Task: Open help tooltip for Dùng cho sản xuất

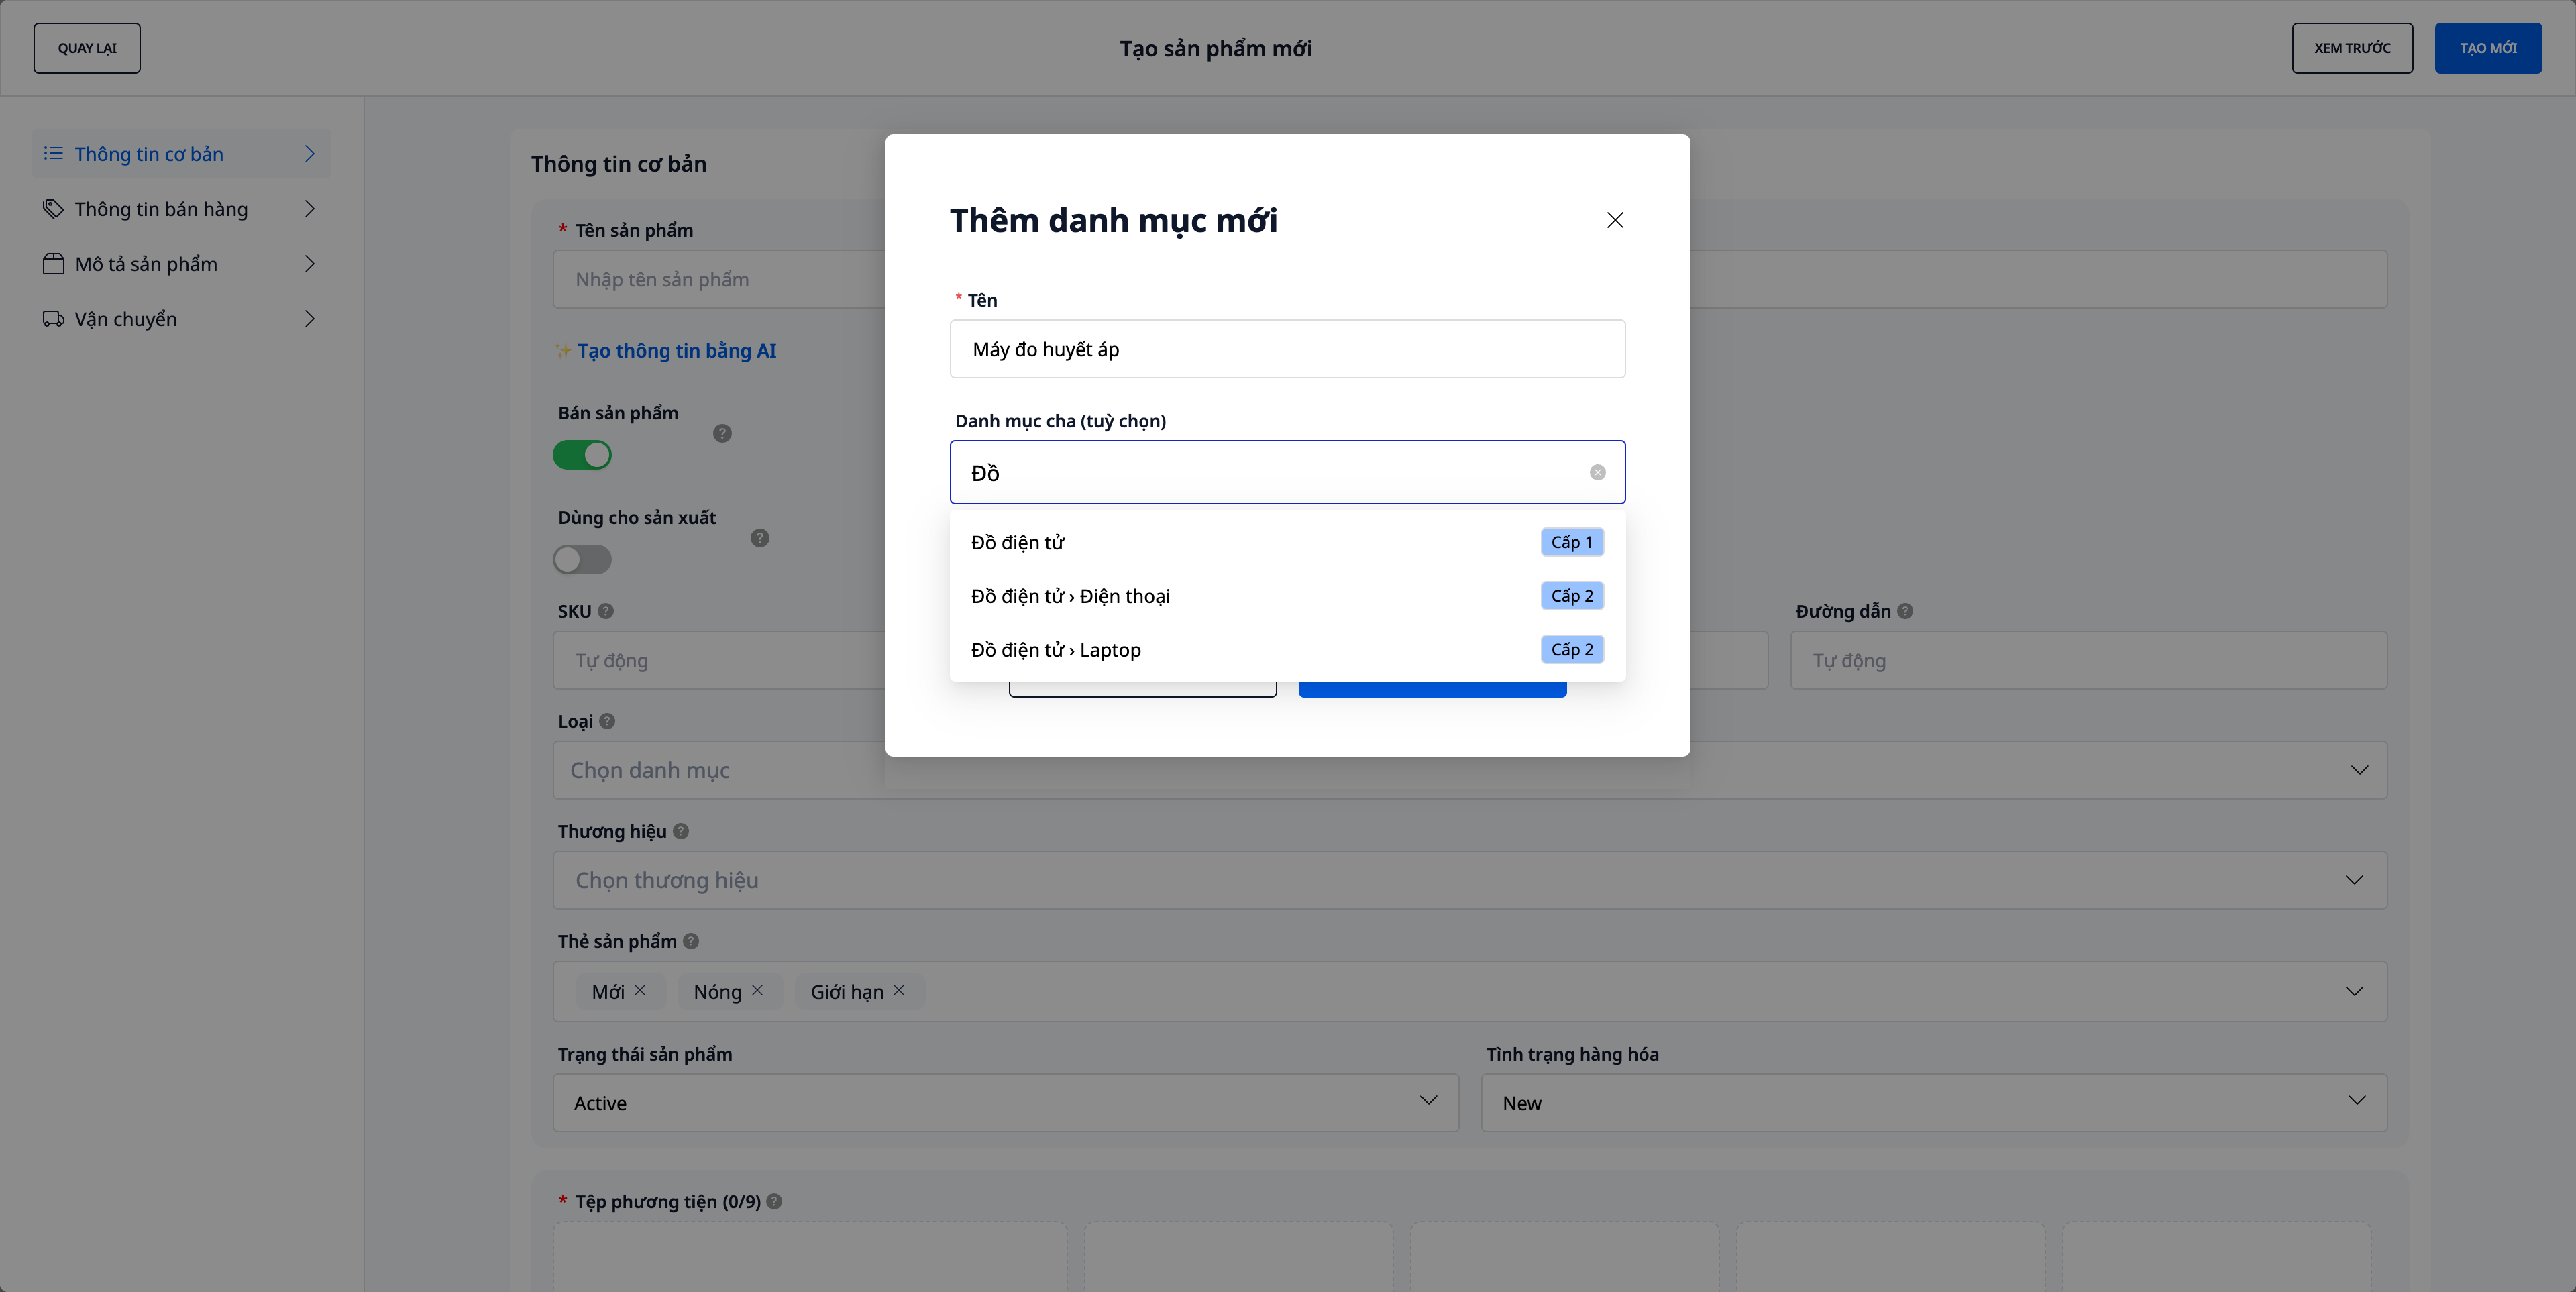Action: coord(760,538)
